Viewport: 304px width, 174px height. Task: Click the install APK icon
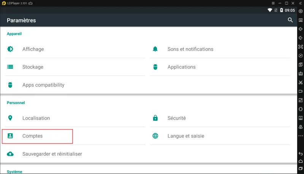[301, 73]
